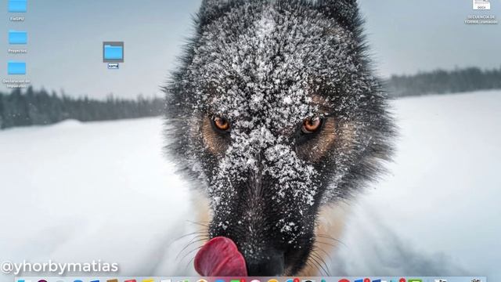501x282 pixels.
Task: Select the Declaracion de Impuestos folder
Action: click(17, 68)
